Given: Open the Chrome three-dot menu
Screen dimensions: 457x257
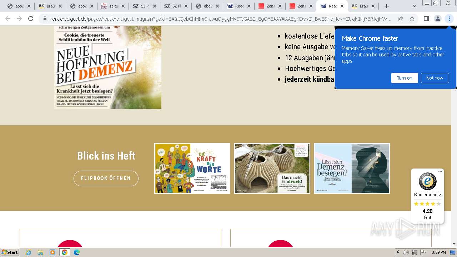Looking at the screenshot, I should 449,19.
